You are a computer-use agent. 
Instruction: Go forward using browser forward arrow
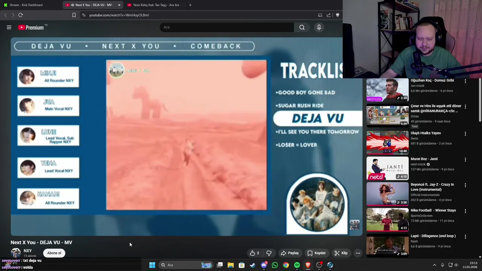click(13, 15)
